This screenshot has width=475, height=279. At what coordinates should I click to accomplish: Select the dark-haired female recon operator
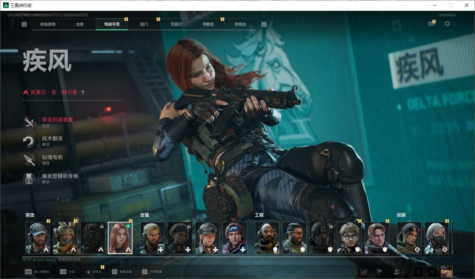[x=409, y=238]
